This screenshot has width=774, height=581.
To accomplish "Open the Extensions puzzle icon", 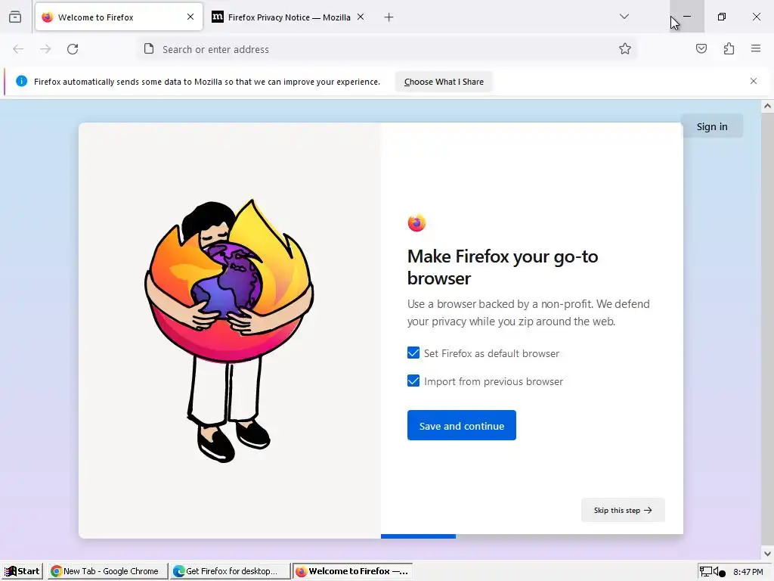I will [x=729, y=49].
